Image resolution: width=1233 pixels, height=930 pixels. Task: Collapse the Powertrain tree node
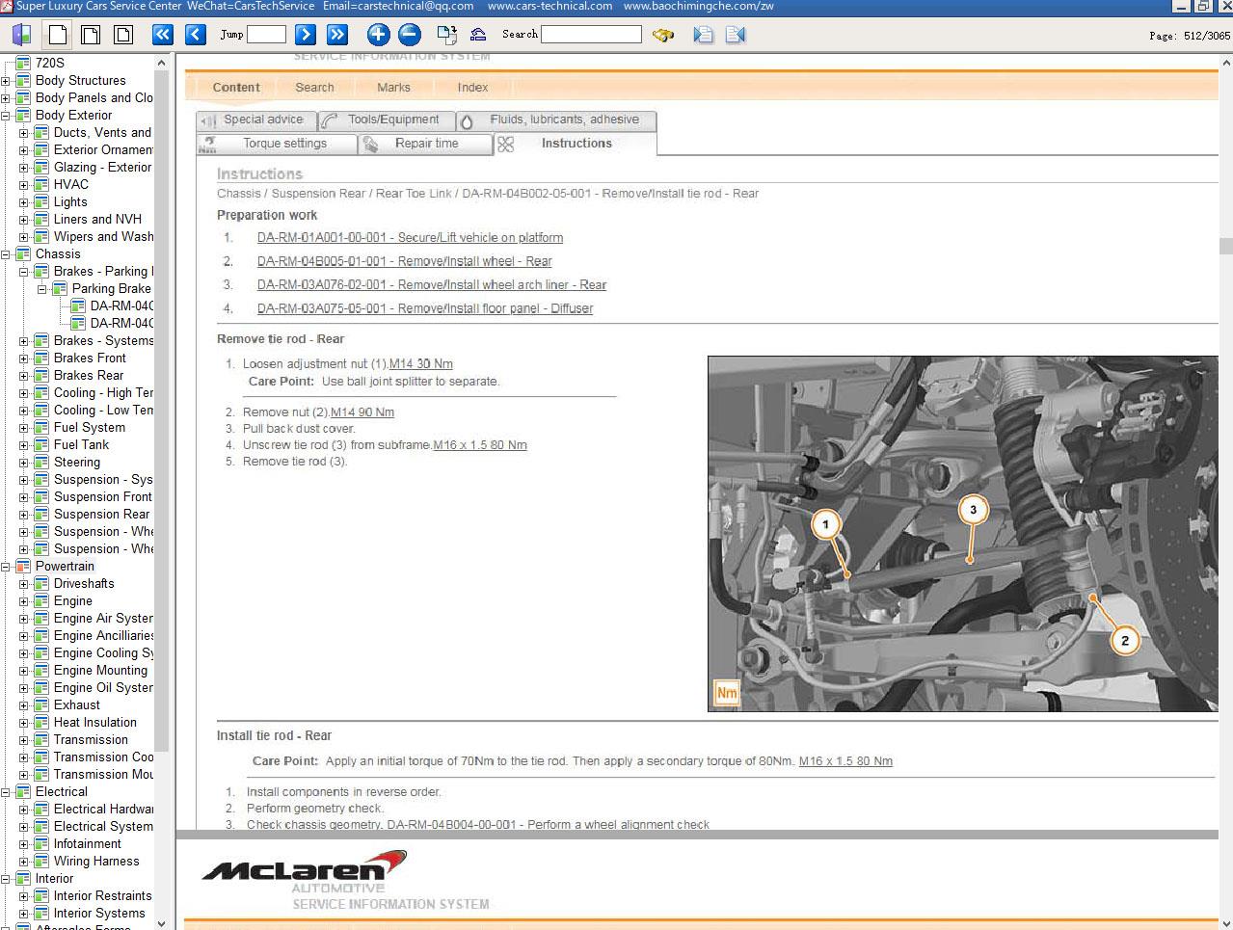point(6,566)
